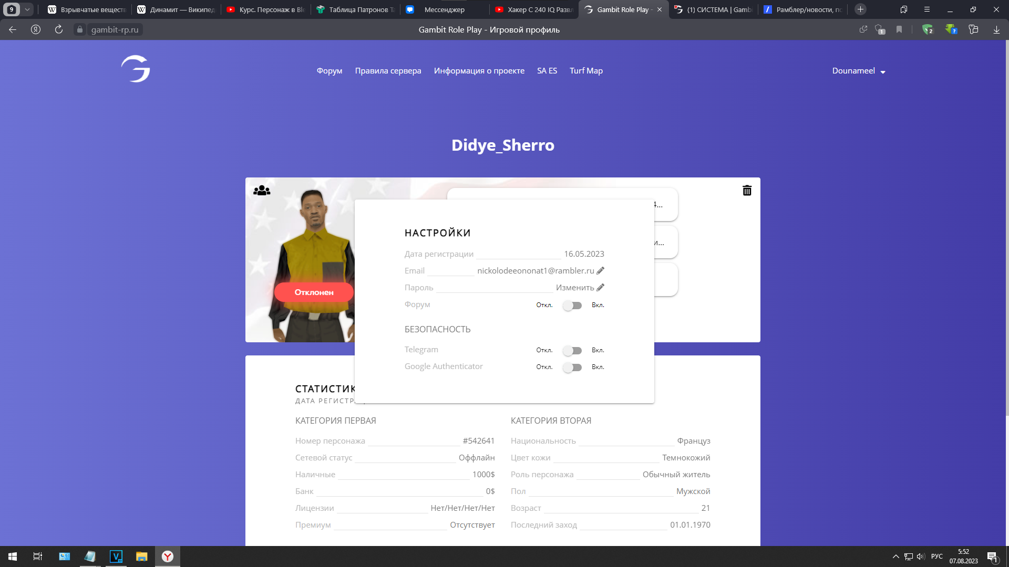Reload the page with refresh icon
This screenshot has width=1009, height=567.
point(59,30)
